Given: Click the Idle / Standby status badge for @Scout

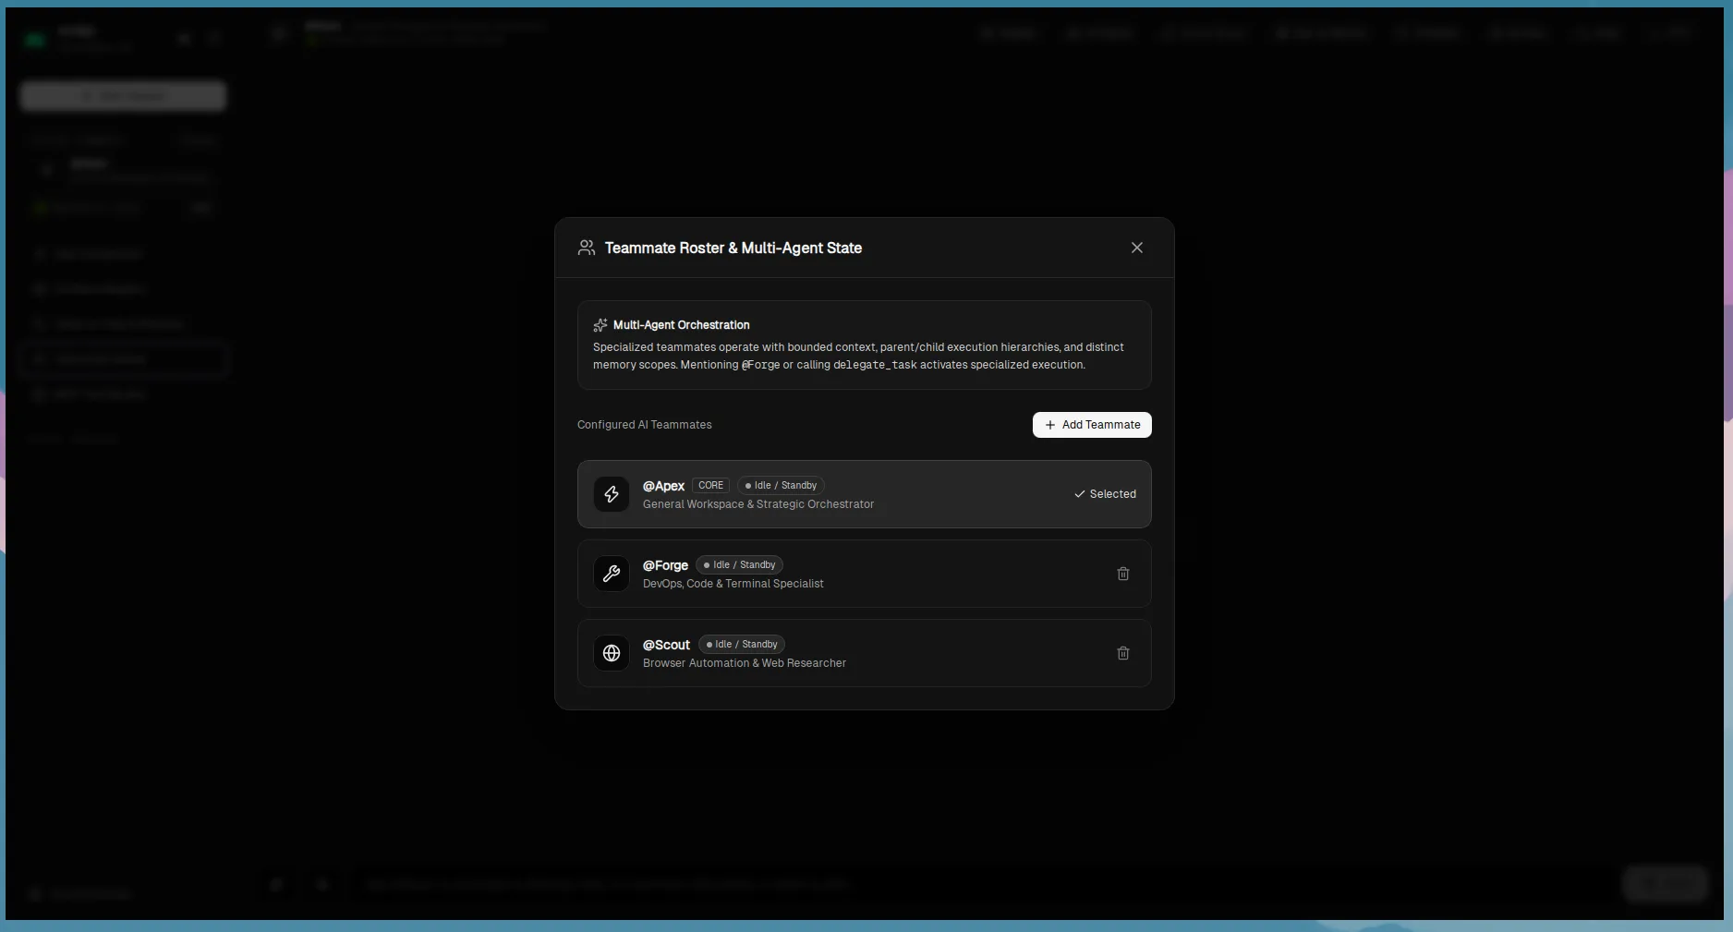Looking at the screenshot, I should click(742, 644).
